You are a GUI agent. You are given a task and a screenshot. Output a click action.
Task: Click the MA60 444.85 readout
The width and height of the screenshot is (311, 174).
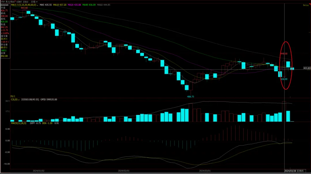click(x=104, y=5)
